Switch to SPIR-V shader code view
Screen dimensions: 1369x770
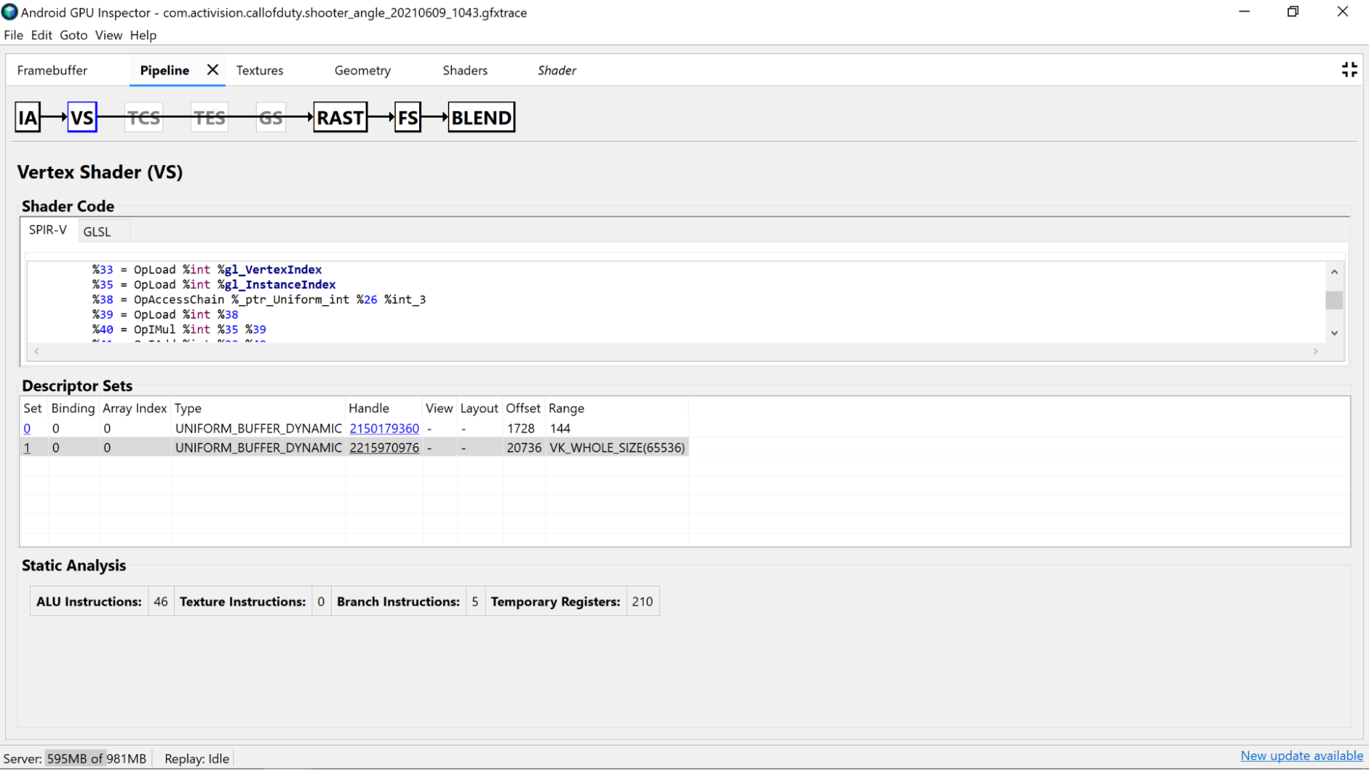tap(47, 231)
